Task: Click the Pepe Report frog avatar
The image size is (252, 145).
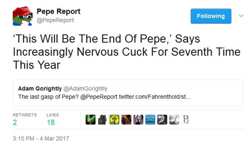Action: click(x=23, y=16)
